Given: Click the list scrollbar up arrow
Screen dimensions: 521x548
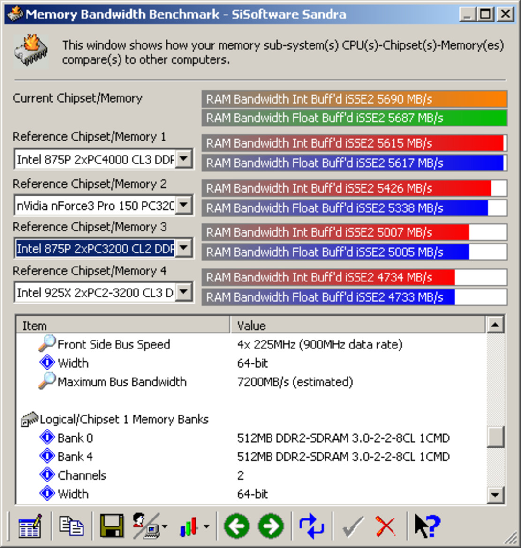Looking at the screenshot, I should tap(495, 325).
